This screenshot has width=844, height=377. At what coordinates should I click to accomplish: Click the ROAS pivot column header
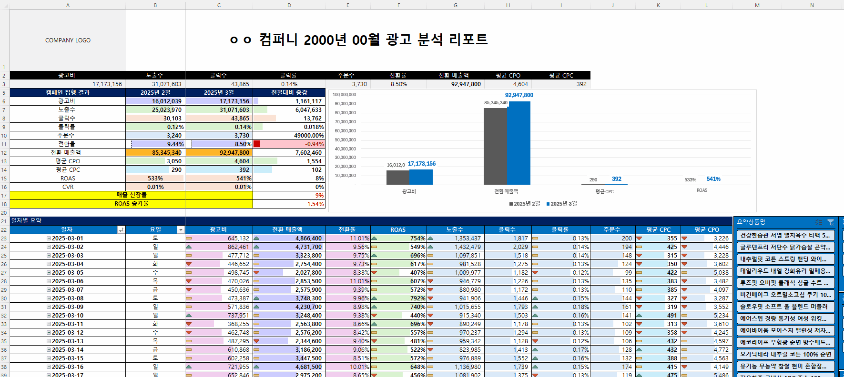coord(398,230)
